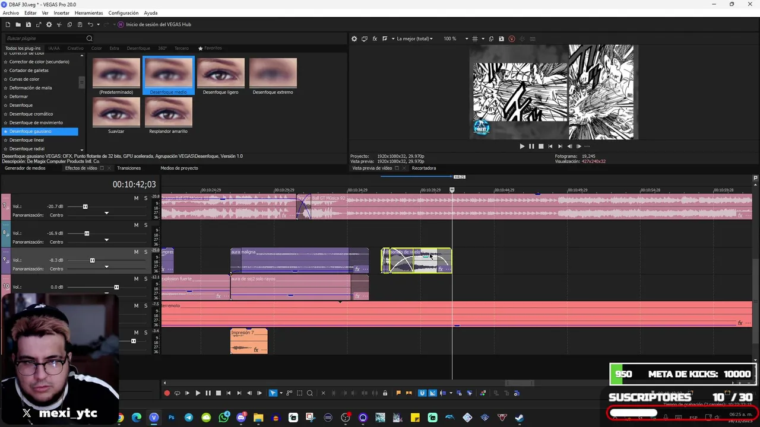Open project properties gear in main toolbar
The width and height of the screenshot is (760, 427).
pos(49,24)
